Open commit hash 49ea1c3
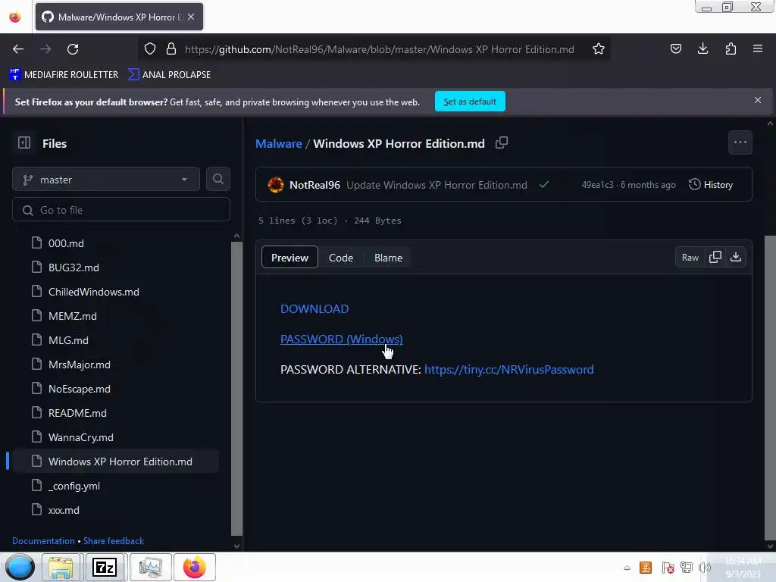This screenshot has height=582, width=776. [x=597, y=185]
